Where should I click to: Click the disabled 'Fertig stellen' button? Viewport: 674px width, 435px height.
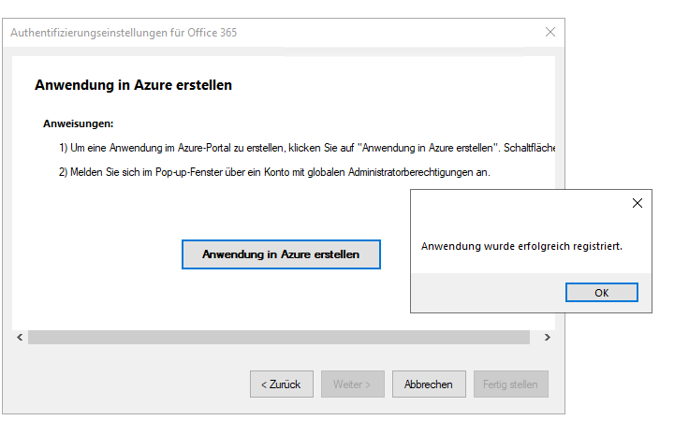511,384
